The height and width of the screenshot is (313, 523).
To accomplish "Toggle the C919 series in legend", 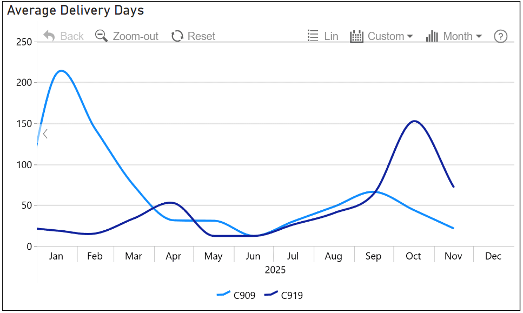I will coord(292,295).
